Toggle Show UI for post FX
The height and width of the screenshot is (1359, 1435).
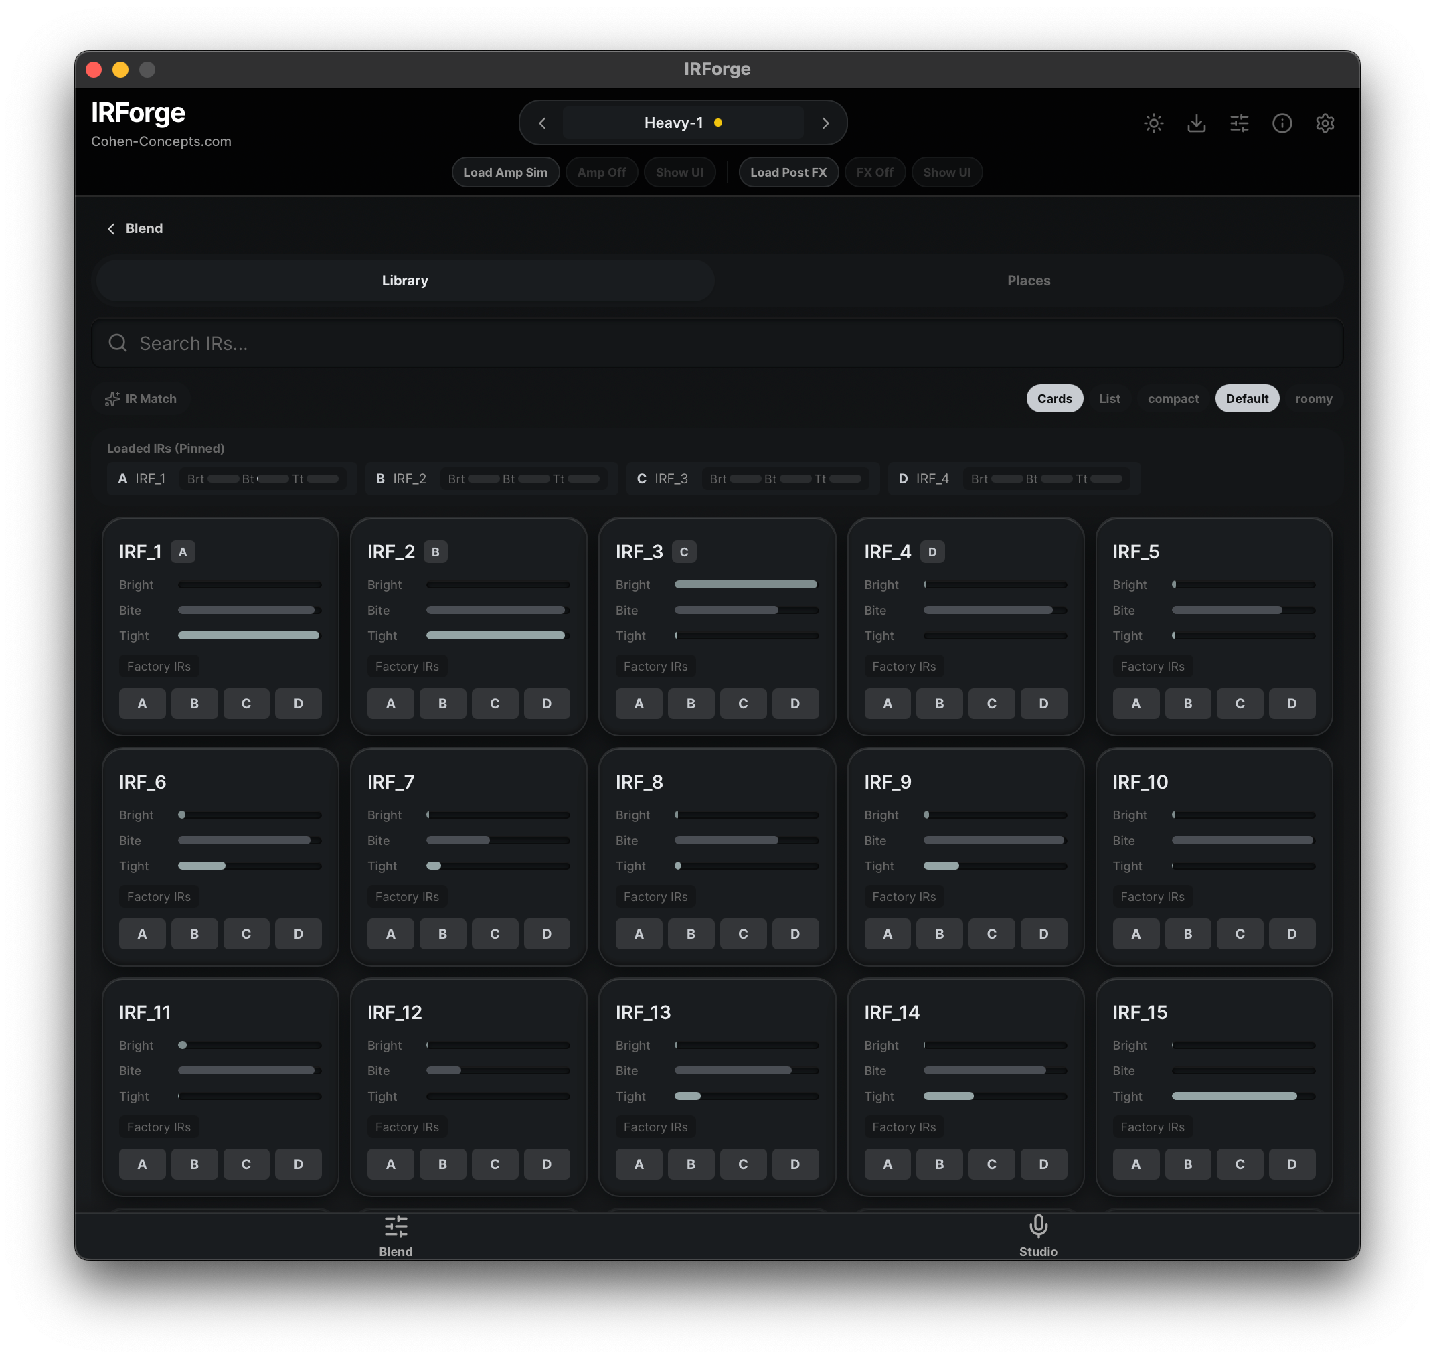(947, 173)
